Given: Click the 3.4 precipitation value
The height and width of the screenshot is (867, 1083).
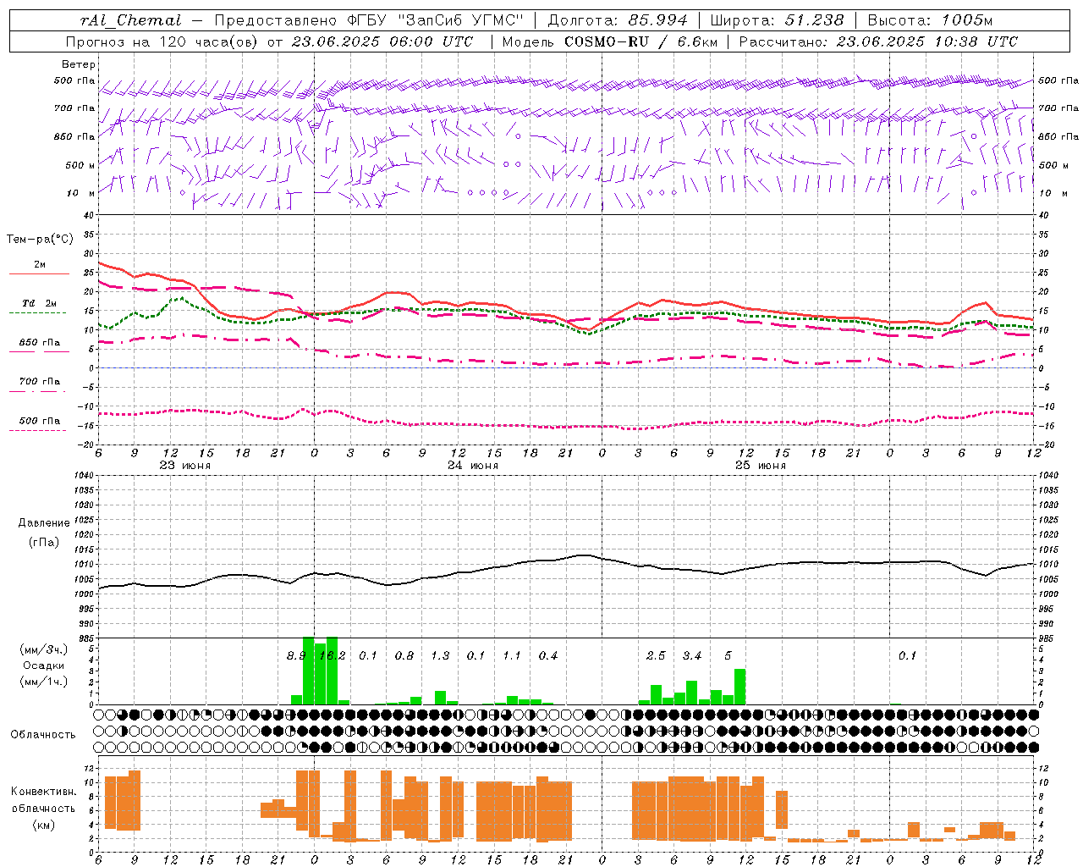Looking at the screenshot, I should [x=692, y=655].
